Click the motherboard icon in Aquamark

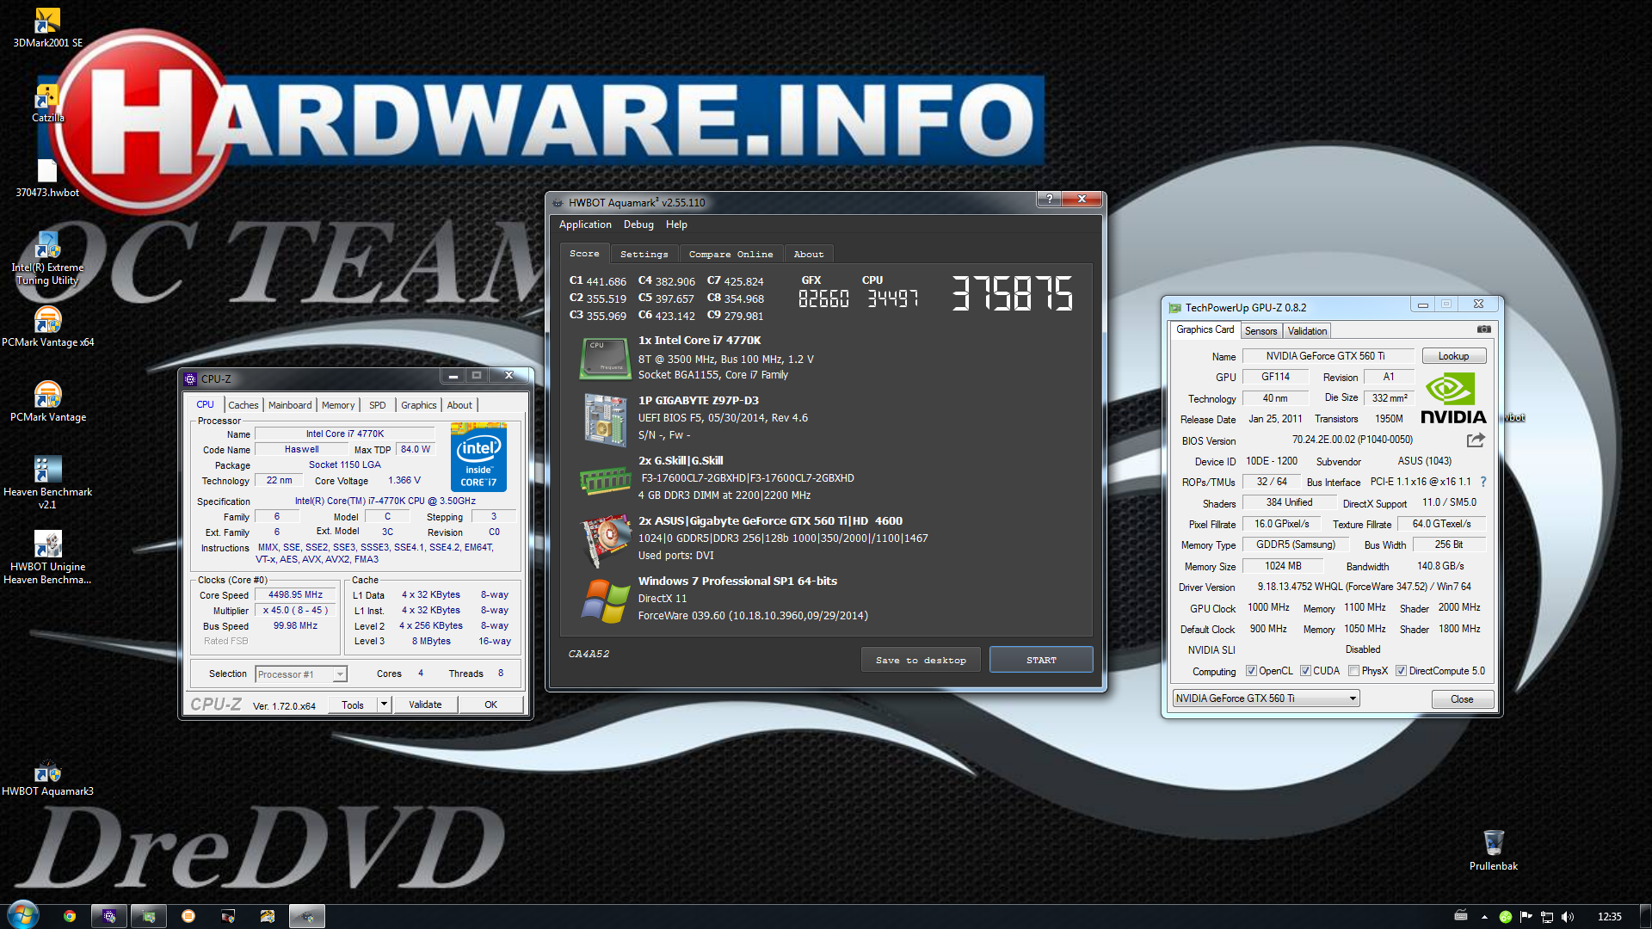606,419
